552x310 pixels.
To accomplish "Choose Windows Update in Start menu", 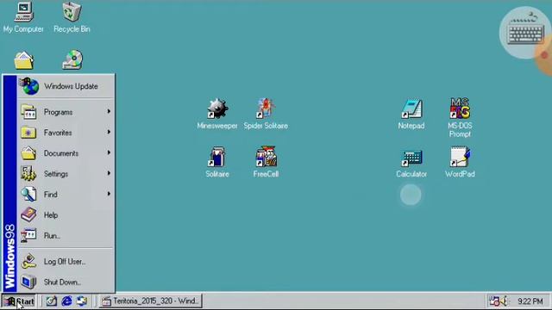I will pos(66,86).
